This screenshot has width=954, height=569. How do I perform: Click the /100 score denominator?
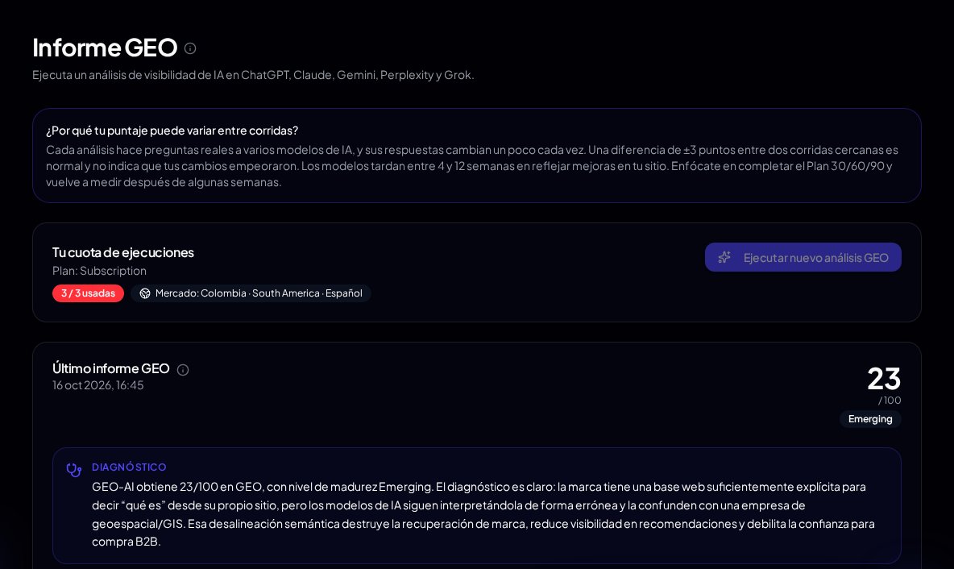(x=890, y=401)
